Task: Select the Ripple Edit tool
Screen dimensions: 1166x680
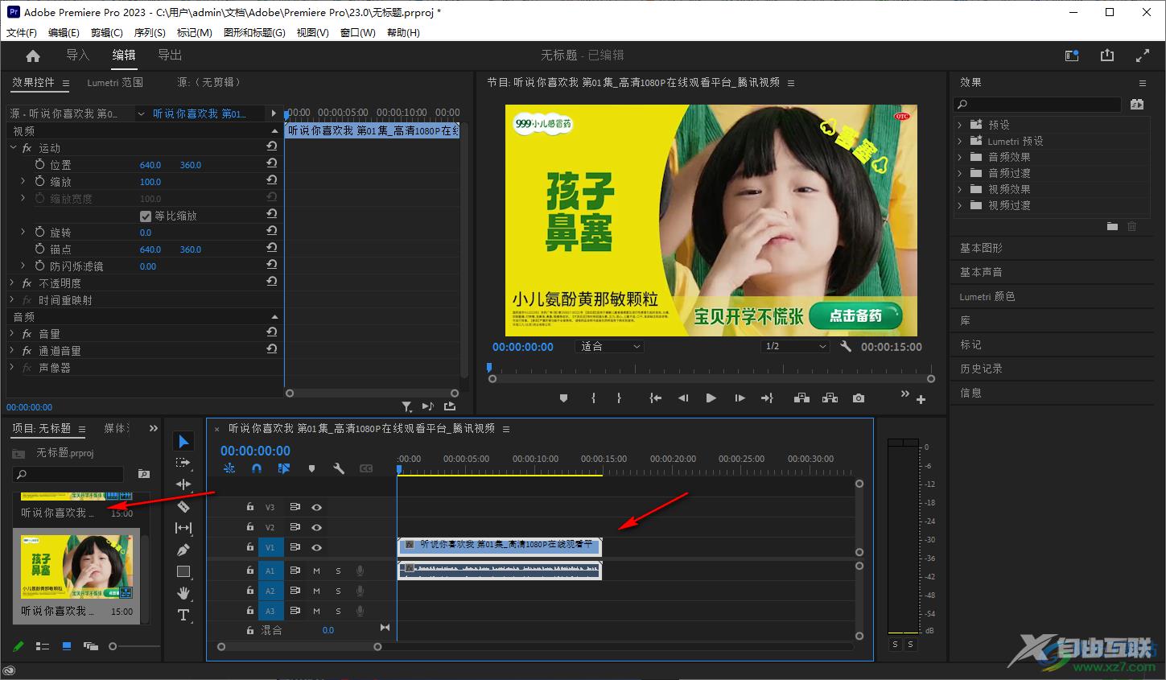Action: click(x=183, y=484)
